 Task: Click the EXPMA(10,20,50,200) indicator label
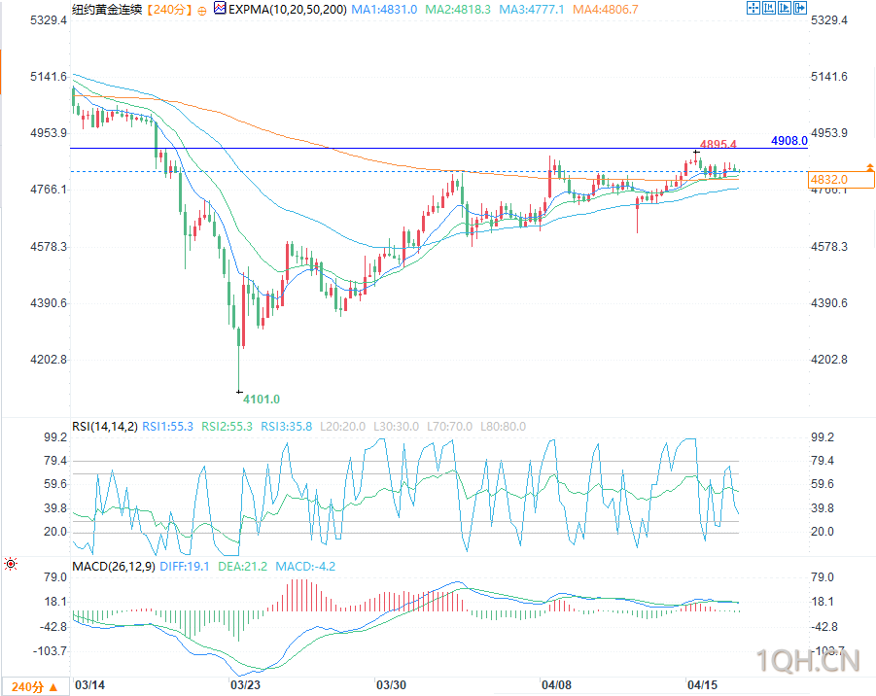[x=288, y=10]
